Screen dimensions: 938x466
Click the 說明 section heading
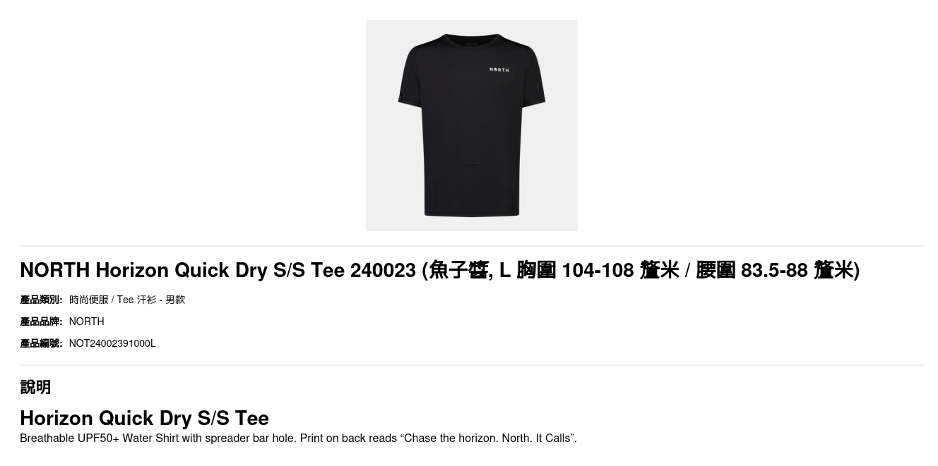tap(35, 387)
